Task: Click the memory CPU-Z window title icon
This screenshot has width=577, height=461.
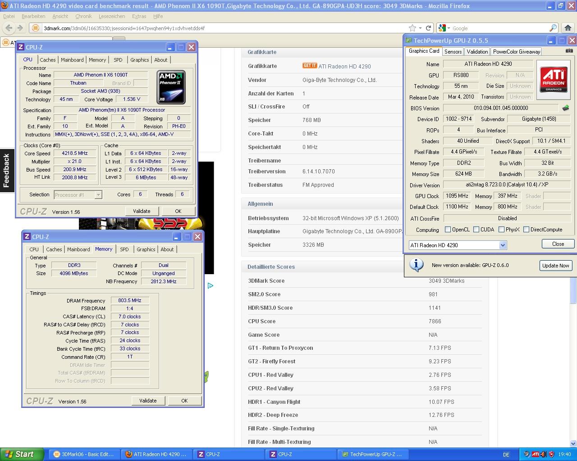Action: click(x=27, y=236)
